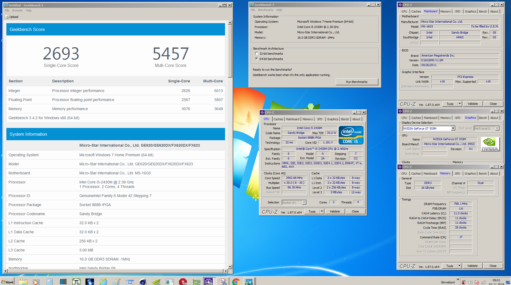Viewport: 511px width, 285px height.
Task: Click the vertical scrollbar thumb in Geekbench results
Action: tap(230, 51)
